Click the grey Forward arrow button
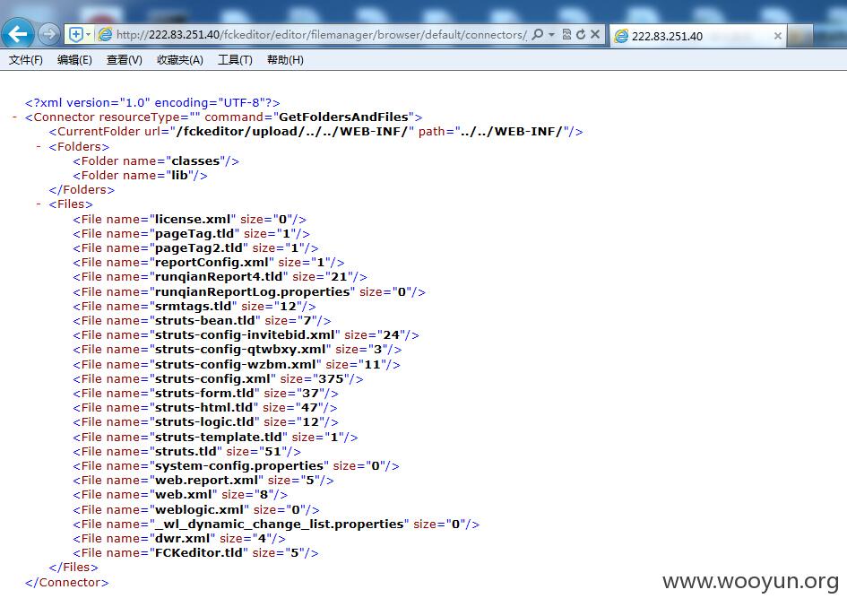The image size is (847, 607). [x=49, y=35]
